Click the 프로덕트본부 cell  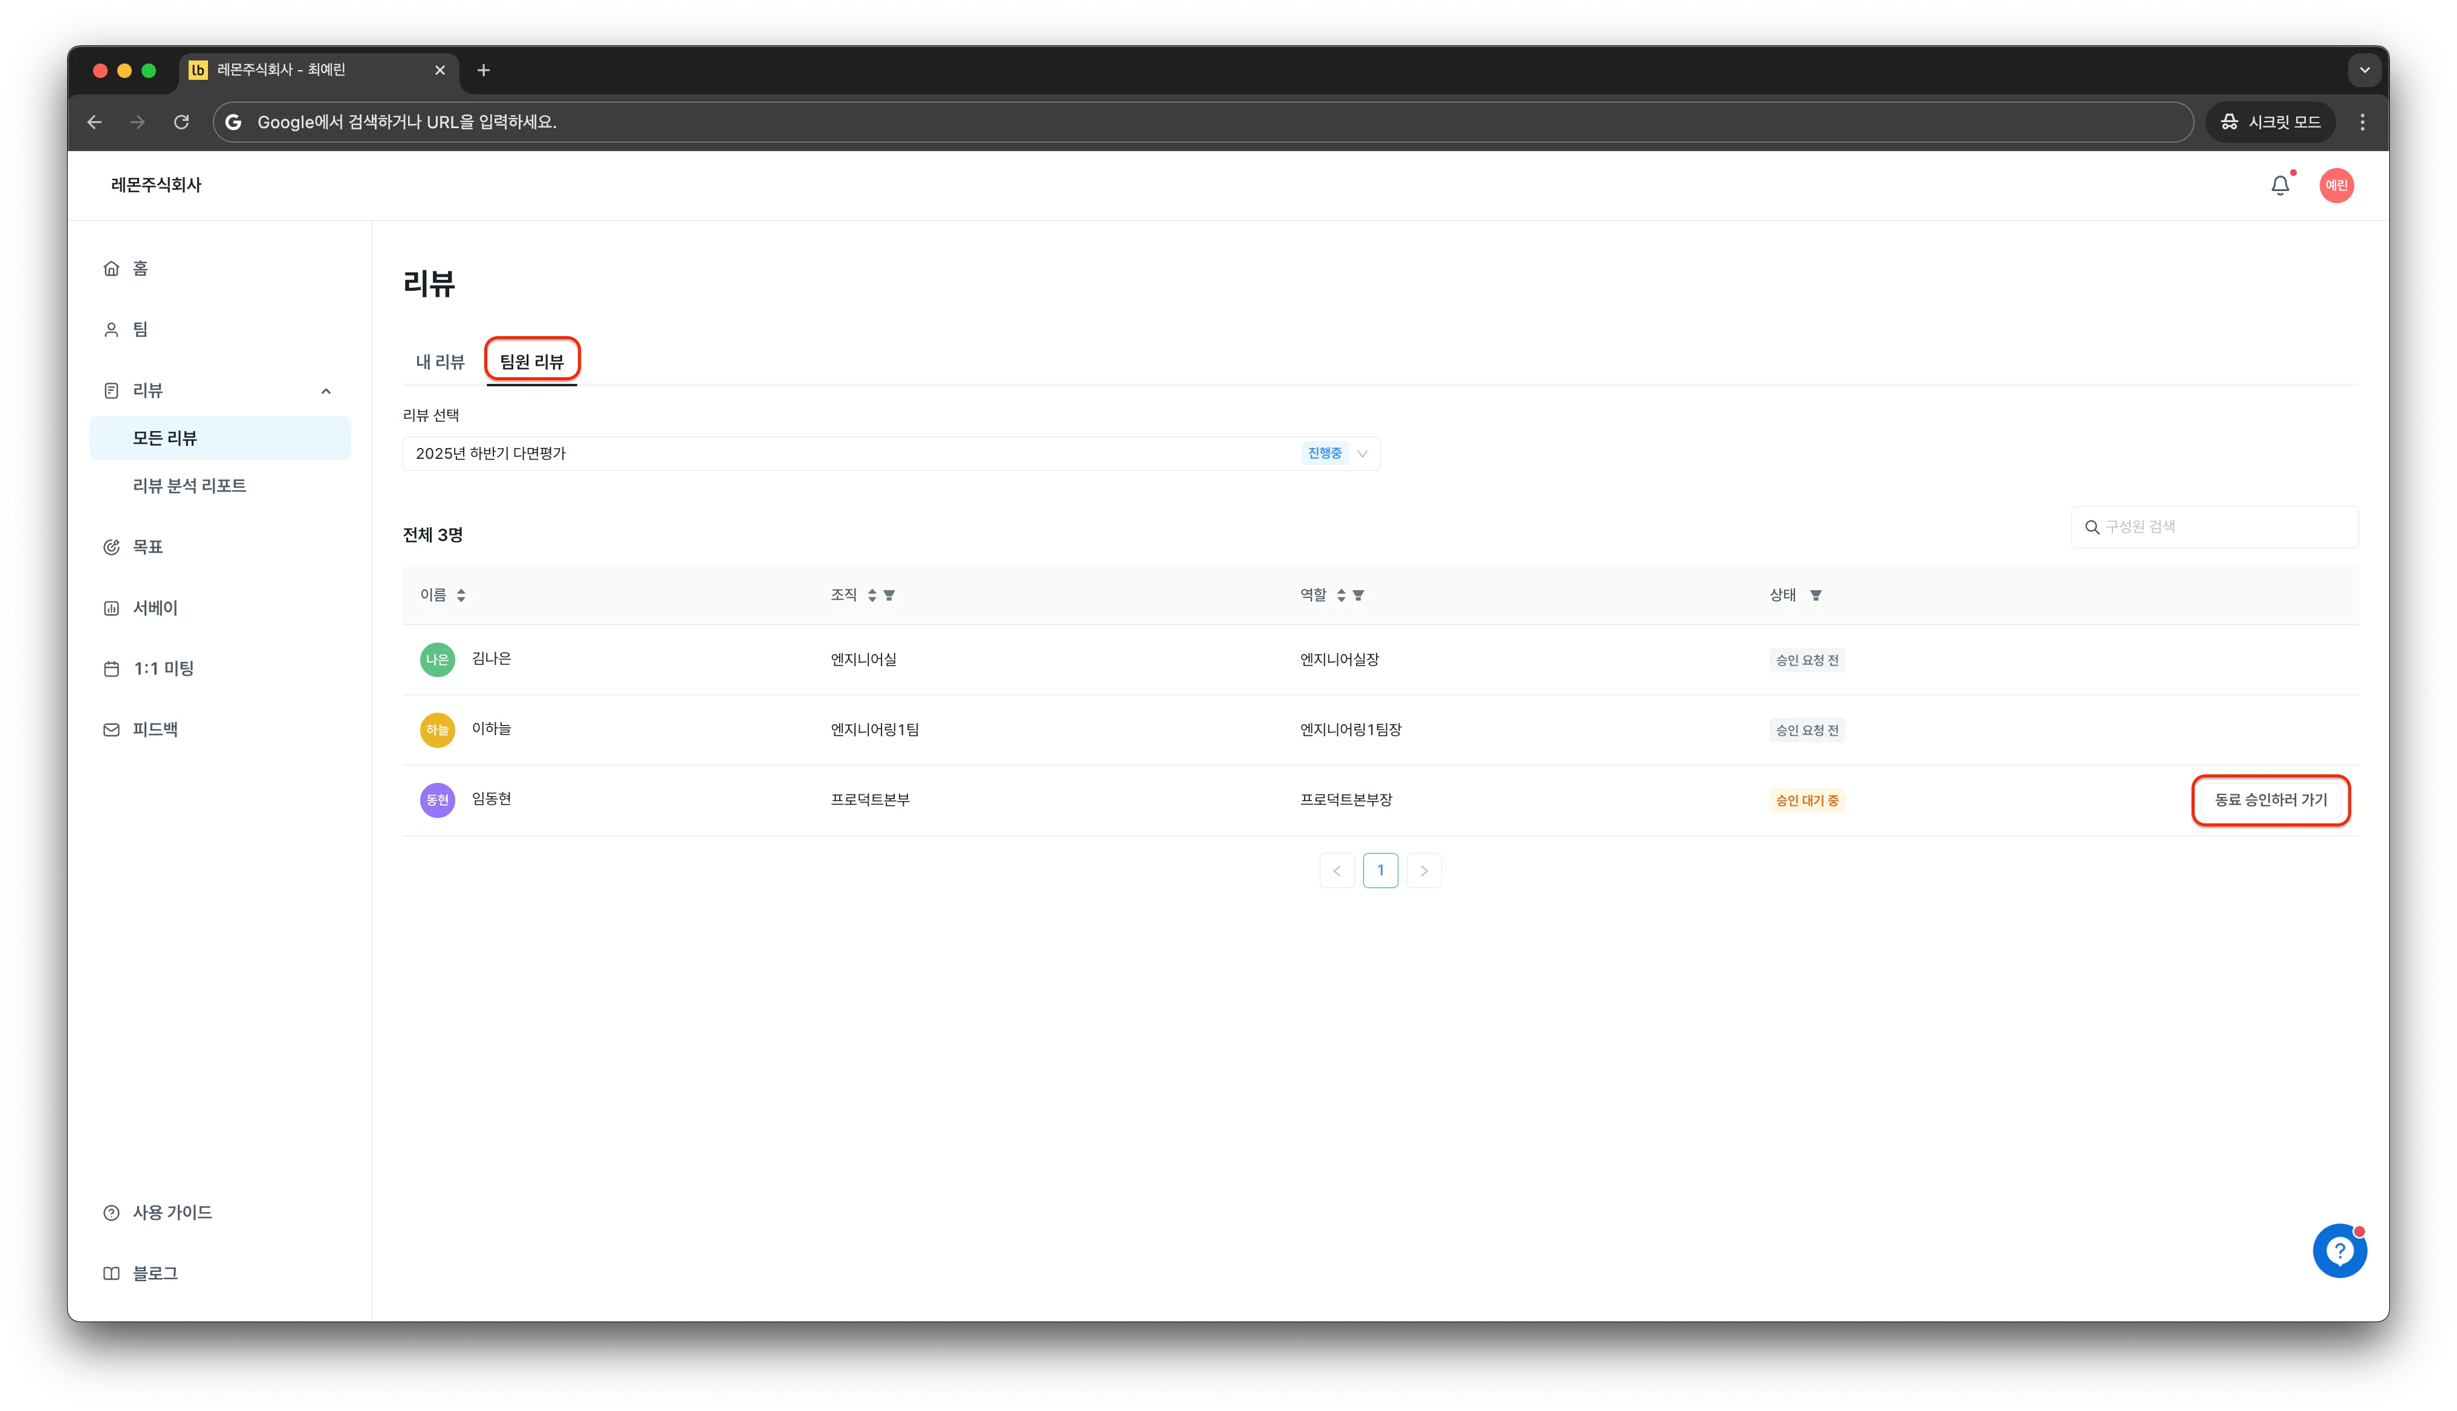pyautogui.click(x=870, y=800)
